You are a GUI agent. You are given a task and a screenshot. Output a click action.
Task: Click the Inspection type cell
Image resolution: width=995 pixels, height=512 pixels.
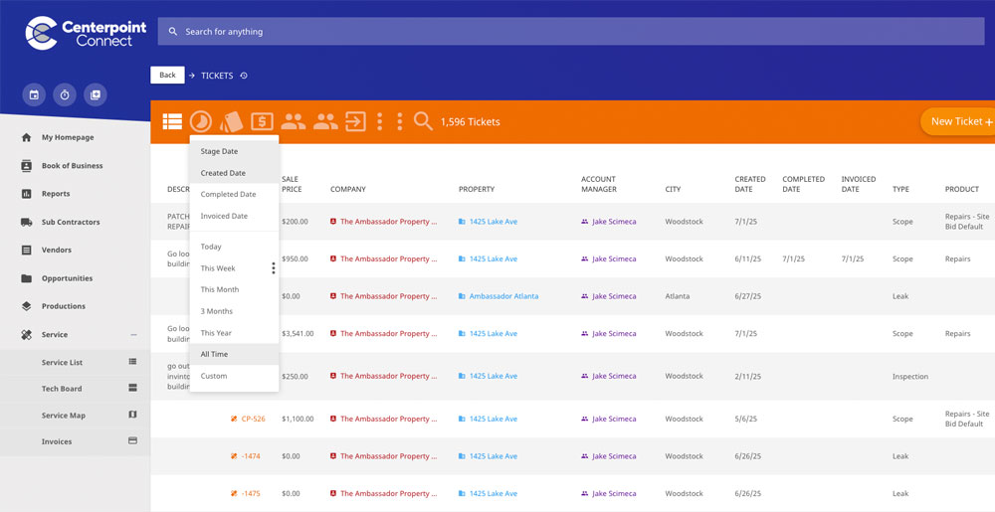click(910, 377)
